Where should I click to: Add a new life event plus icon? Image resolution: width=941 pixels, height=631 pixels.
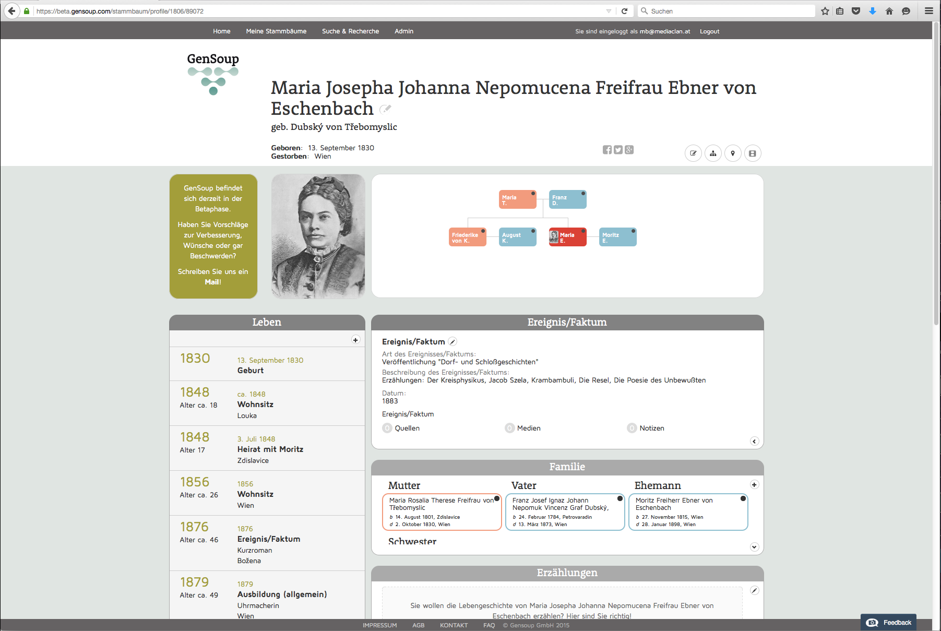point(355,340)
